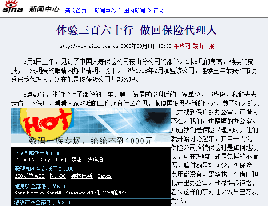268x206 pixels.
Task: Open the 200万像素DC camera link
Action: coord(29,176)
